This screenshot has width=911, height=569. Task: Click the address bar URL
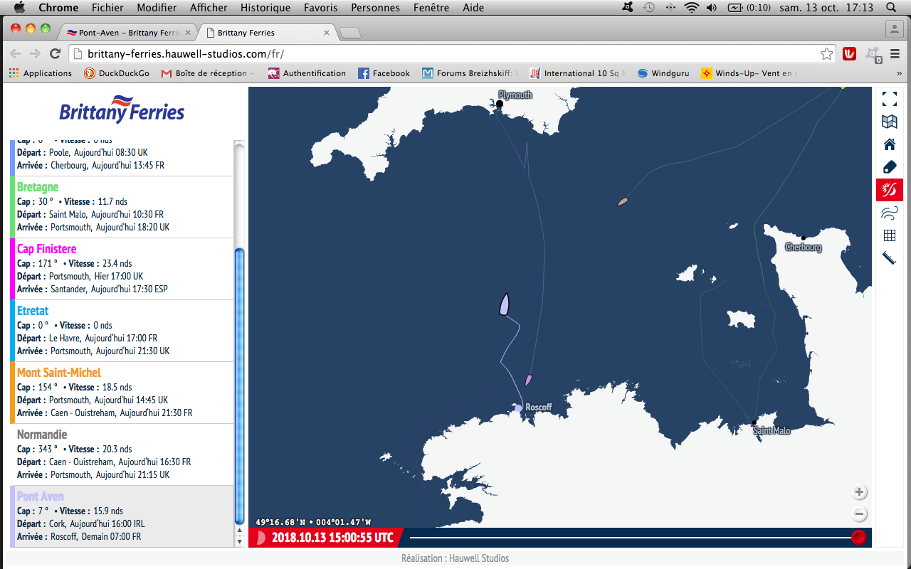point(186,54)
